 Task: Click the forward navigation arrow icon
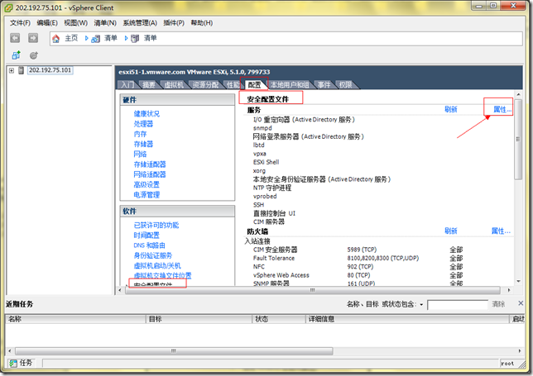click(x=33, y=38)
